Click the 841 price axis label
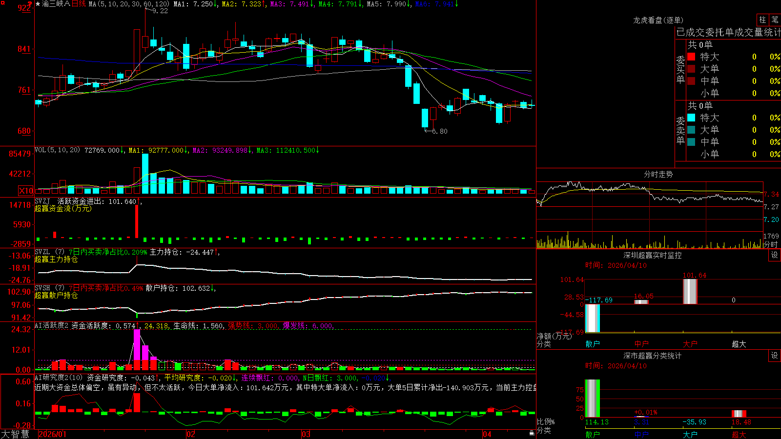The width and height of the screenshot is (781, 439). coord(24,49)
